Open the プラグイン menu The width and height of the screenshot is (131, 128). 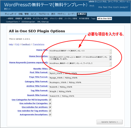coord(61,14)
